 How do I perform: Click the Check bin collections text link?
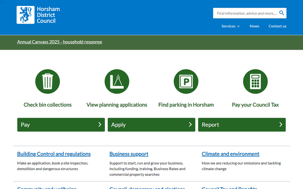(48, 105)
